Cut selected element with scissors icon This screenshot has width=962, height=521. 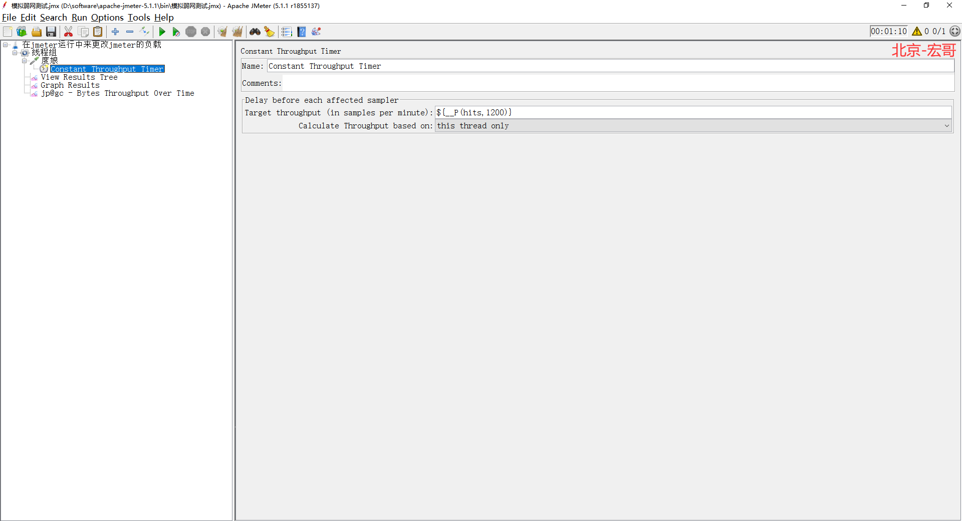[x=69, y=32]
